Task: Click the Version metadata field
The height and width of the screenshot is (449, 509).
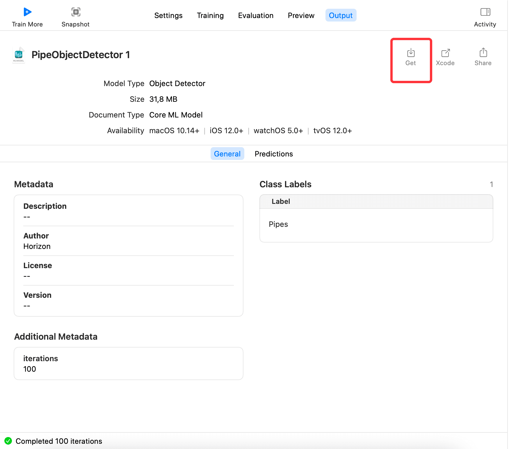Action: (x=129, y=300)
